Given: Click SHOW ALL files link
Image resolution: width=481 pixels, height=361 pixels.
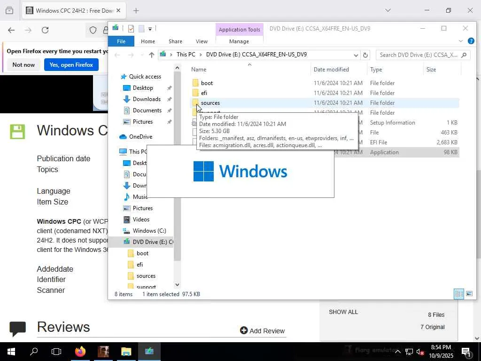Looking at the screenshot, I should pos(343,312).
